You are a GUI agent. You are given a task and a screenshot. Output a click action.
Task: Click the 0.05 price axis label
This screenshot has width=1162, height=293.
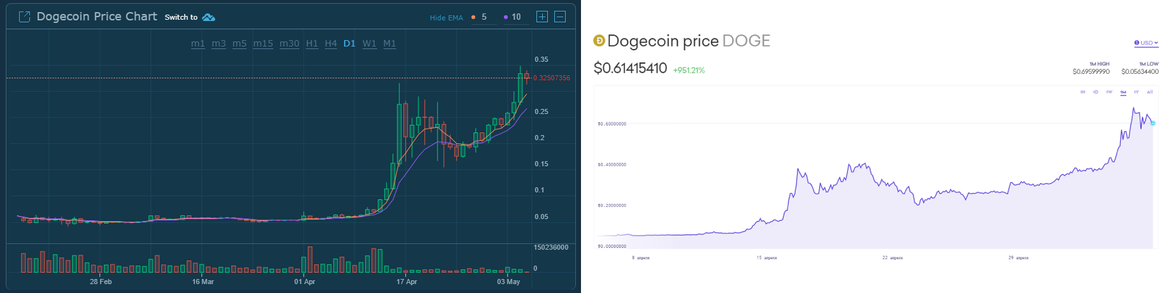tap(542, 217)
